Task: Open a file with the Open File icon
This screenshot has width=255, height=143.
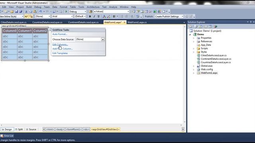Action: 12,12
